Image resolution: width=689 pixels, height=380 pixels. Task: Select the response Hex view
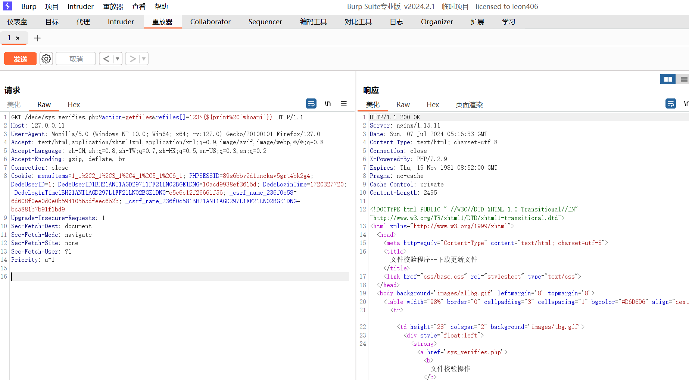tap(433, 104)
